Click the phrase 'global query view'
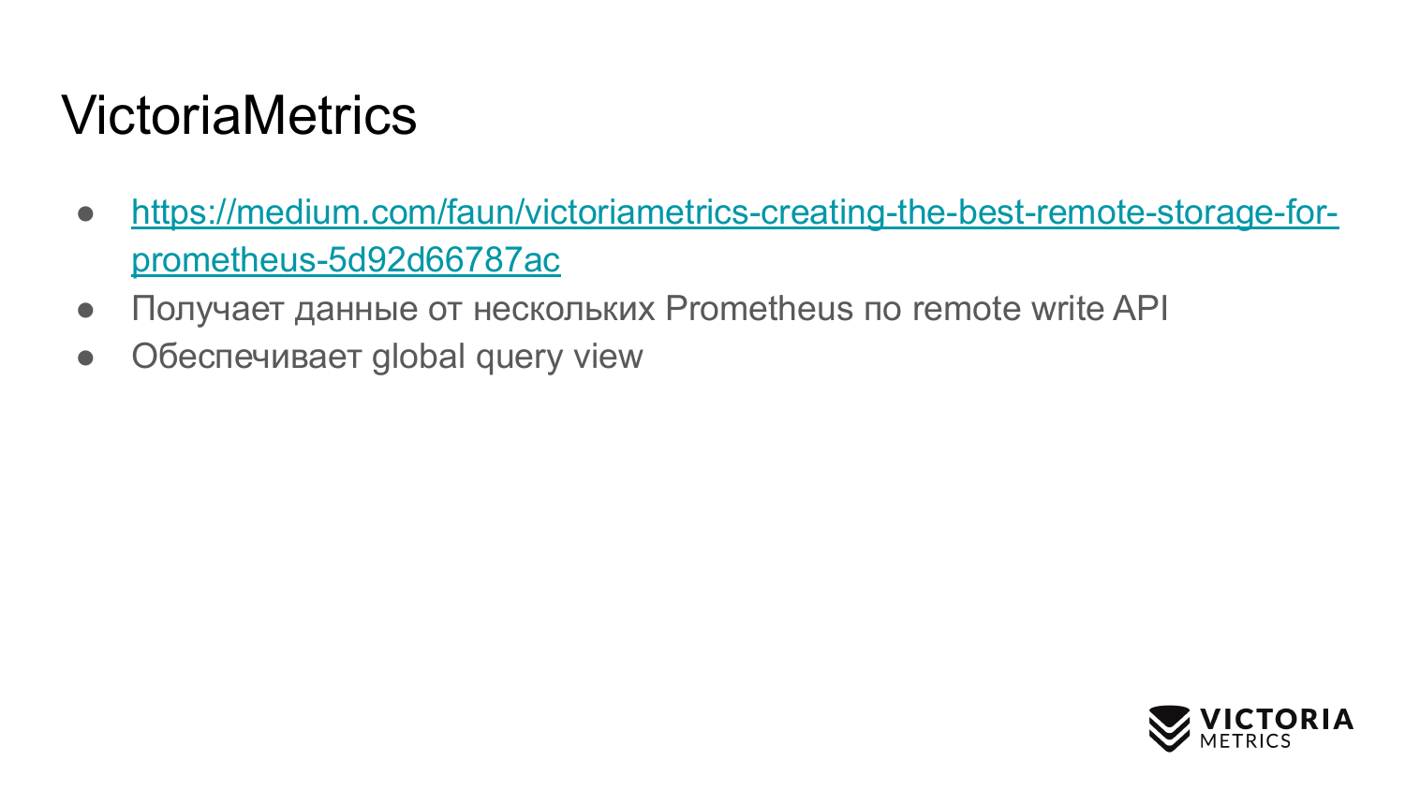 [507, 357]
